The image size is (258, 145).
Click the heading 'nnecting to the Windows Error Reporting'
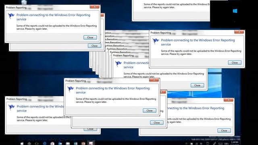196,108
